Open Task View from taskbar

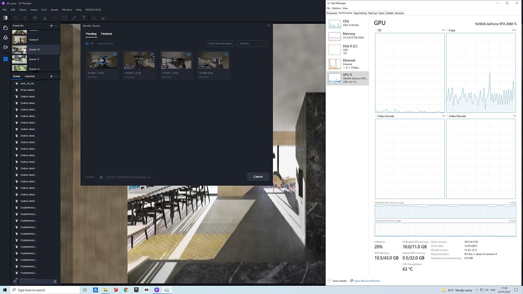85,290
